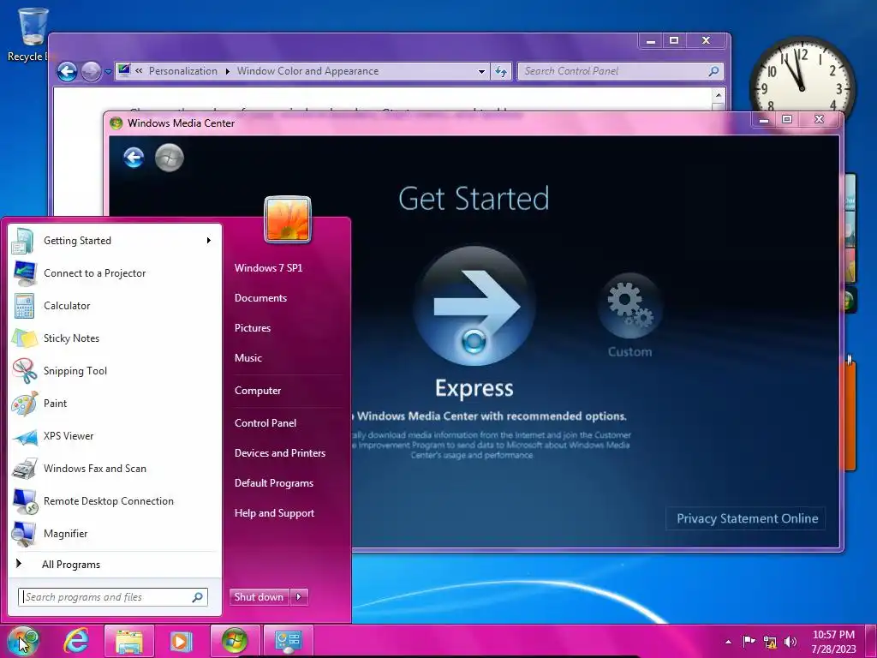Click Forward arrow in Control Panel window
Viewport: 877px width, 658px height.
90,72
